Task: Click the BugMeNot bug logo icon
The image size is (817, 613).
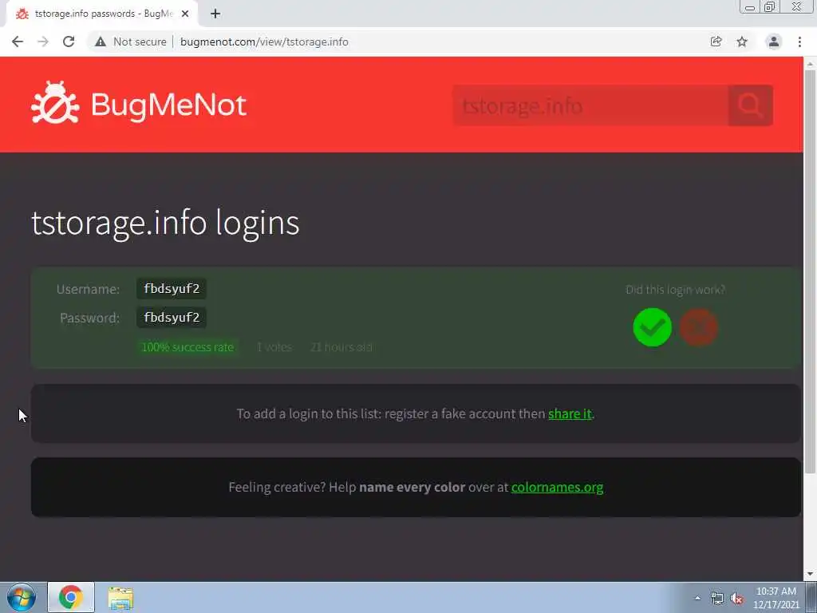Action: 55,103
